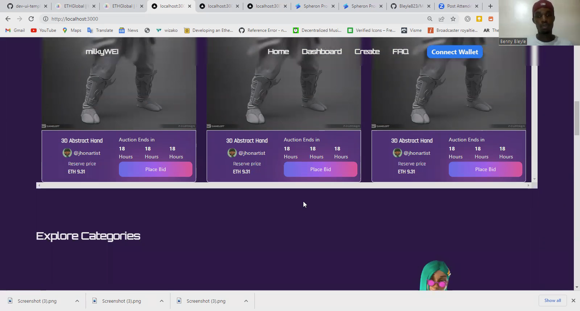Open Reference Error bookmark
Viewport: 580px width, 311px height.
pyautogui.click(x=263, y=30)
